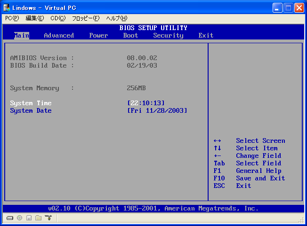The width and height of the screenshot is (307, 226).
Task: Open the 編集(E) edit menu
Action: tap(34, 18)
